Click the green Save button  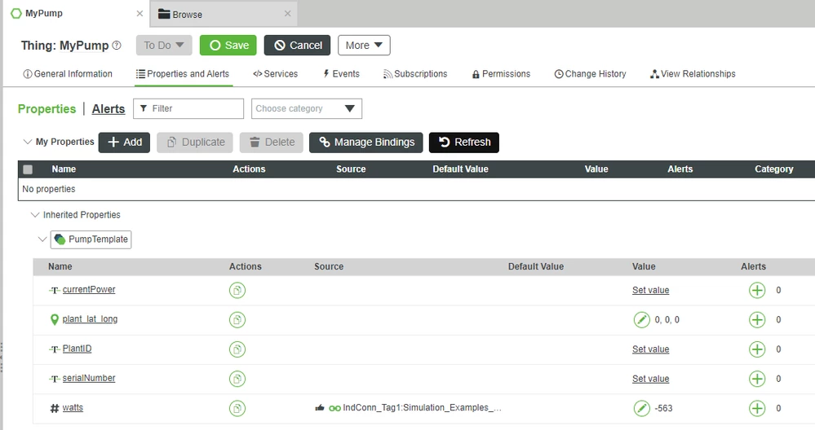pos(228,45)
